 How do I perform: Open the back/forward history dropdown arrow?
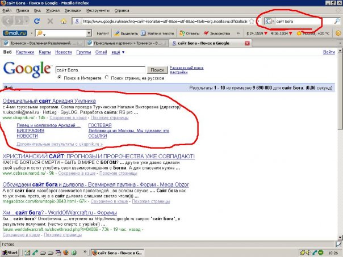point(27,21)
